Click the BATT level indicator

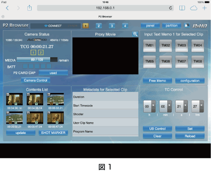pos(37,66)
